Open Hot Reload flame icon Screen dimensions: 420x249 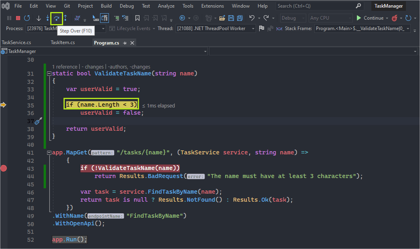394,18
